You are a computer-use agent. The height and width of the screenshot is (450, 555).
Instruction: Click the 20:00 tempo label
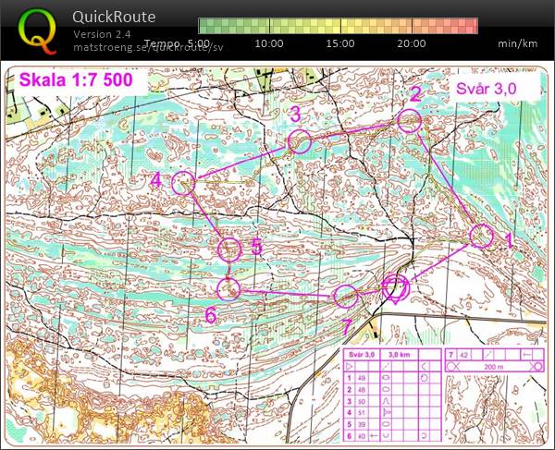[412, 43]
